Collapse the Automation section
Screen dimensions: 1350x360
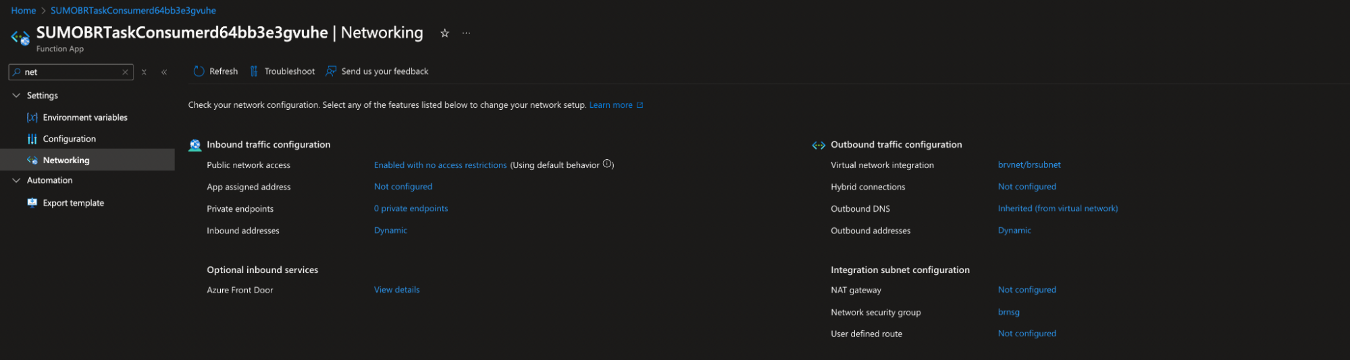(x=16, y=181)
